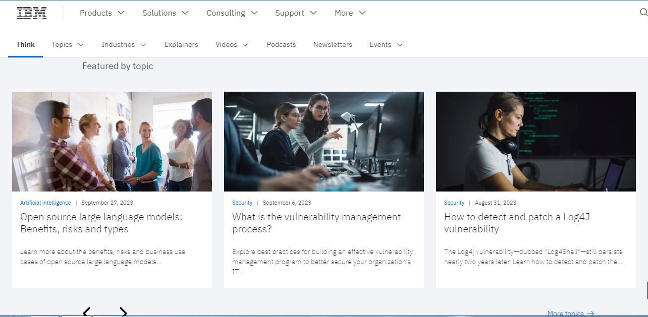648x317 pixels.
Task: Open the Events dropdown
Action: pos(385,44)
